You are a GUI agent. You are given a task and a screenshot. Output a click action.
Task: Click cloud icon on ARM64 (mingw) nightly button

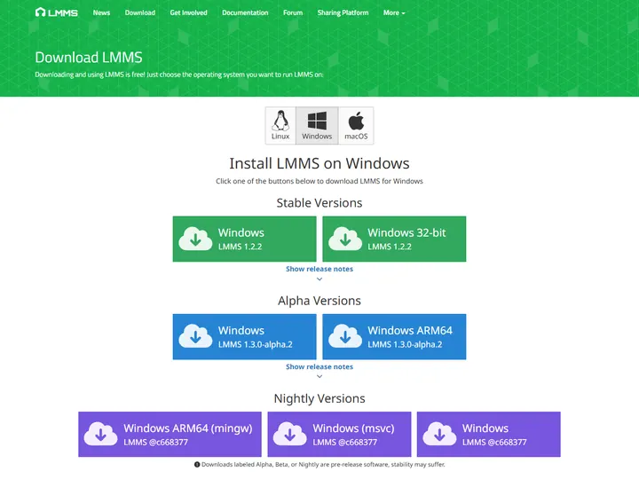pyautogui.click(x=100, y=434)
